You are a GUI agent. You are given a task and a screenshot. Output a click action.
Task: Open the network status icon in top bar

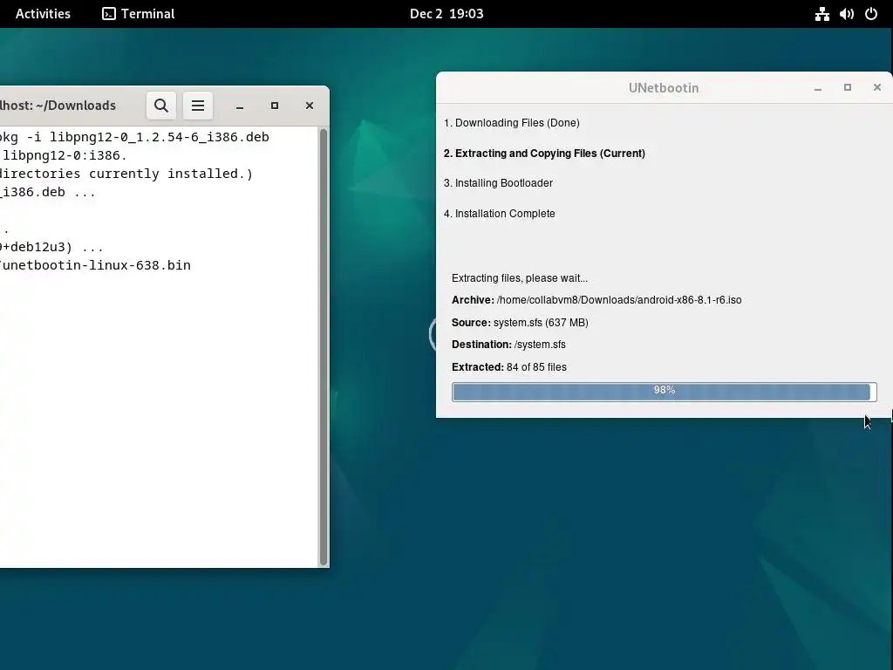coord(821,14)
